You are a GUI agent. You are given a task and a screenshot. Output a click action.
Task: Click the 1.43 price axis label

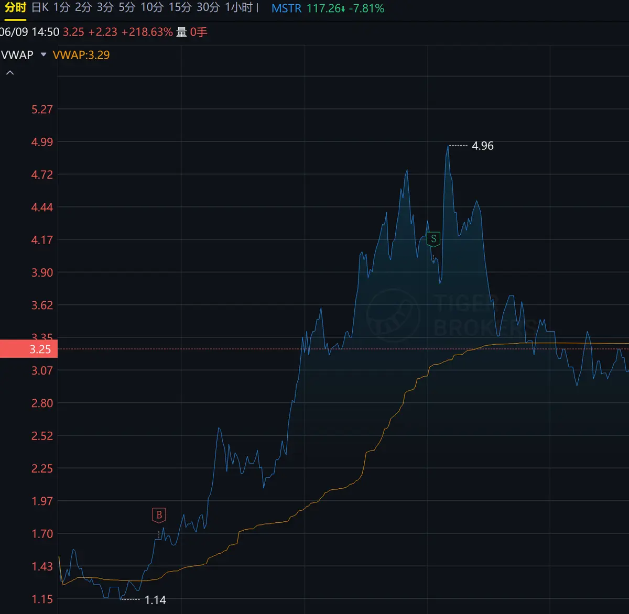(x=42, y=566)
